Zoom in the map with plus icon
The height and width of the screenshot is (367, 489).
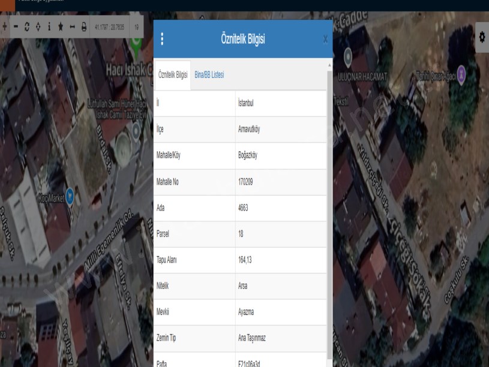pyautogui.click(x=4, y=27)
